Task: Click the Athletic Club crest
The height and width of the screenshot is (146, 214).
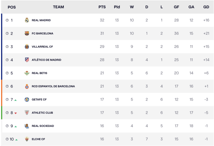Action: (x=27, y=113)
